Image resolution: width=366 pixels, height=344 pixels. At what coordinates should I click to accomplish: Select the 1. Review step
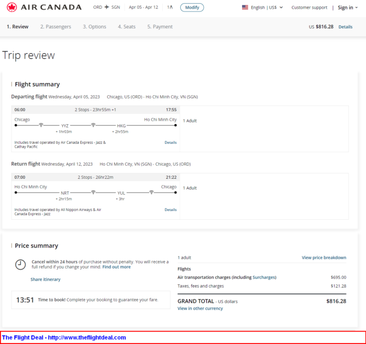point(17,27)
